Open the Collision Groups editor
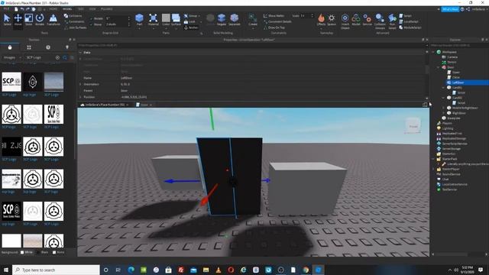489x275 pixels. tap(380, 21)
